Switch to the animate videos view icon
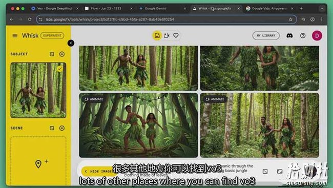Viewport: 333px width, 188px height. click(x=167, y=35)
